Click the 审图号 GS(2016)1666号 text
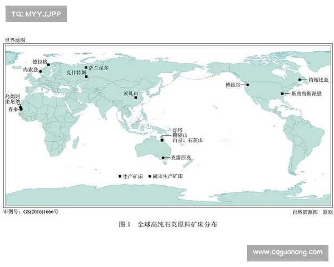This screenshot has height=267, width=334. 31,212
